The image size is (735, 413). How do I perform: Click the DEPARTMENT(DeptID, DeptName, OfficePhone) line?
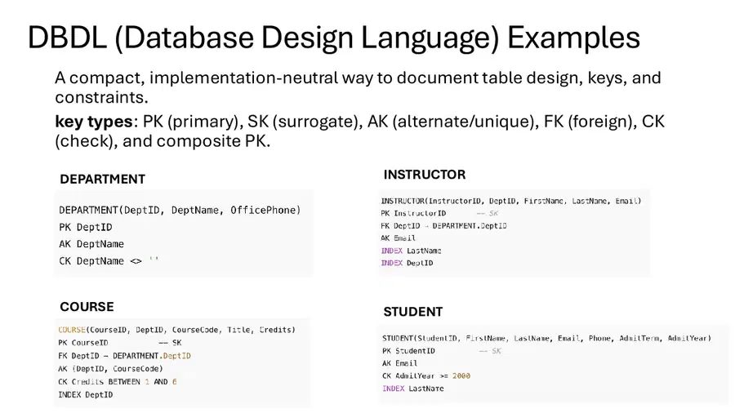[180, 211]
